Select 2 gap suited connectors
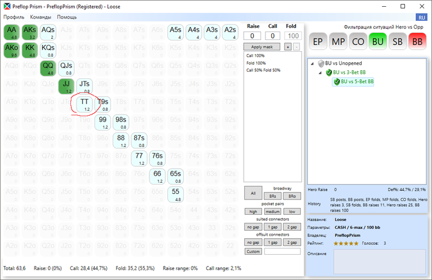The height and width of the screenshot is (280, 432). coord(292,226)
